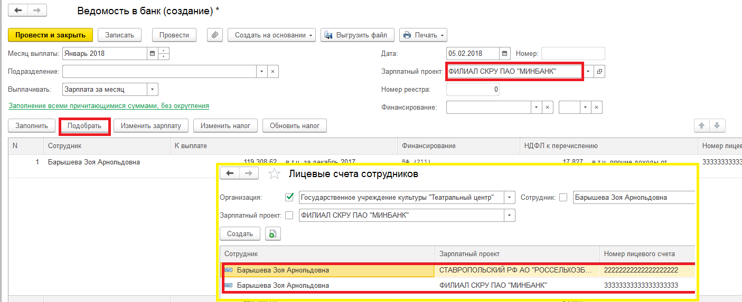Screen dimensions: 742x302
Task: Go forward using the main window's right arrow
Action: point(37,10)
